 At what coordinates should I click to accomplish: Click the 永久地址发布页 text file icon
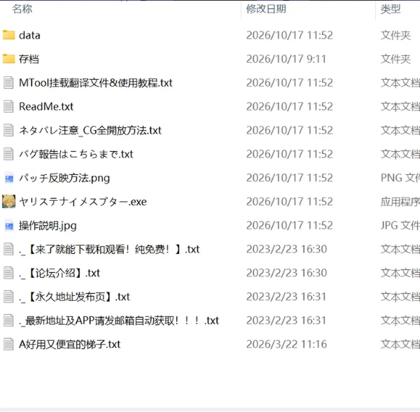pyautogui.click(x=8, y=297)
